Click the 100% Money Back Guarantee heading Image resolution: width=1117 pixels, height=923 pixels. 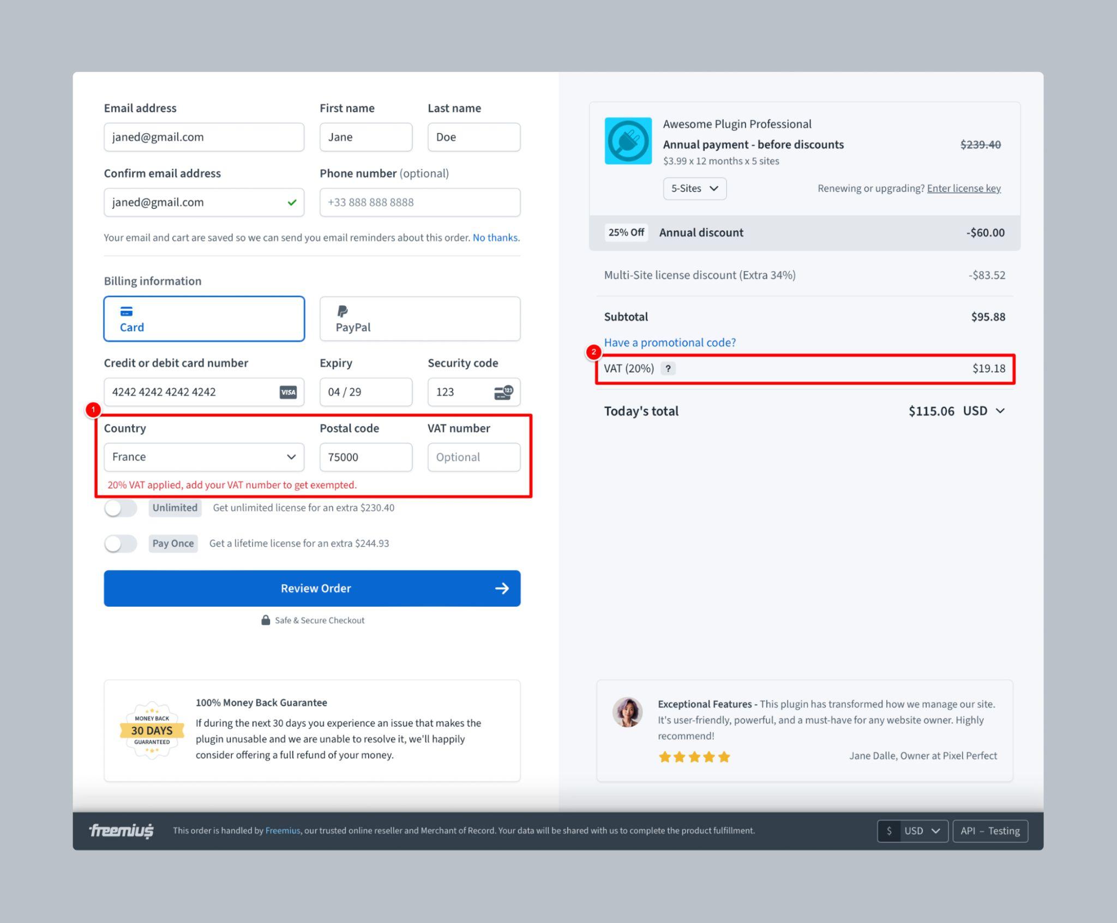pos(261,703)
